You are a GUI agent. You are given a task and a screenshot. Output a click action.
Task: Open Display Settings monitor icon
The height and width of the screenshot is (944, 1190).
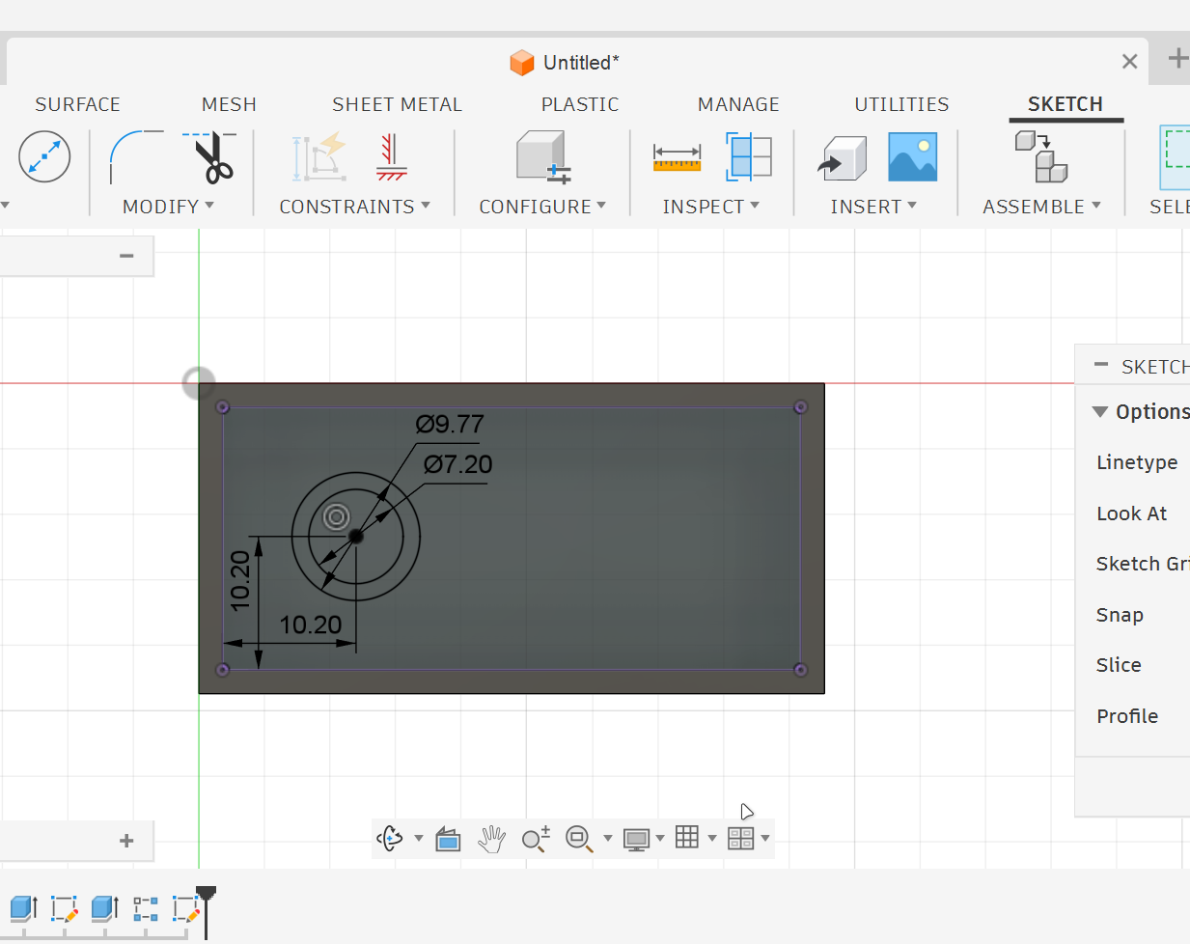tap(636, 839)
